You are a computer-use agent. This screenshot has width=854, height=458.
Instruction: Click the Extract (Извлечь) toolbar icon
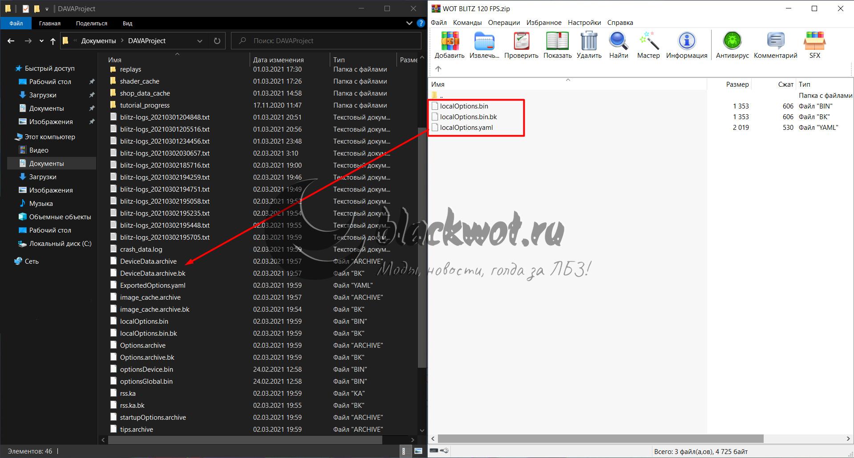coord(484,41)
